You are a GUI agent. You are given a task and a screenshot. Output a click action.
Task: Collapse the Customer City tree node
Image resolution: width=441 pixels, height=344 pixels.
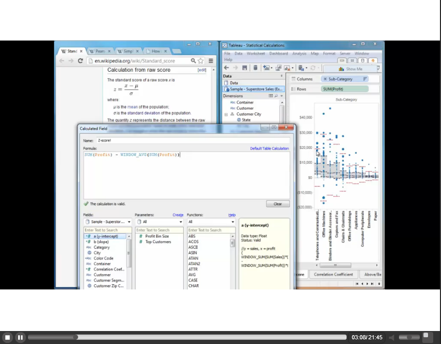tap(226, 114)
